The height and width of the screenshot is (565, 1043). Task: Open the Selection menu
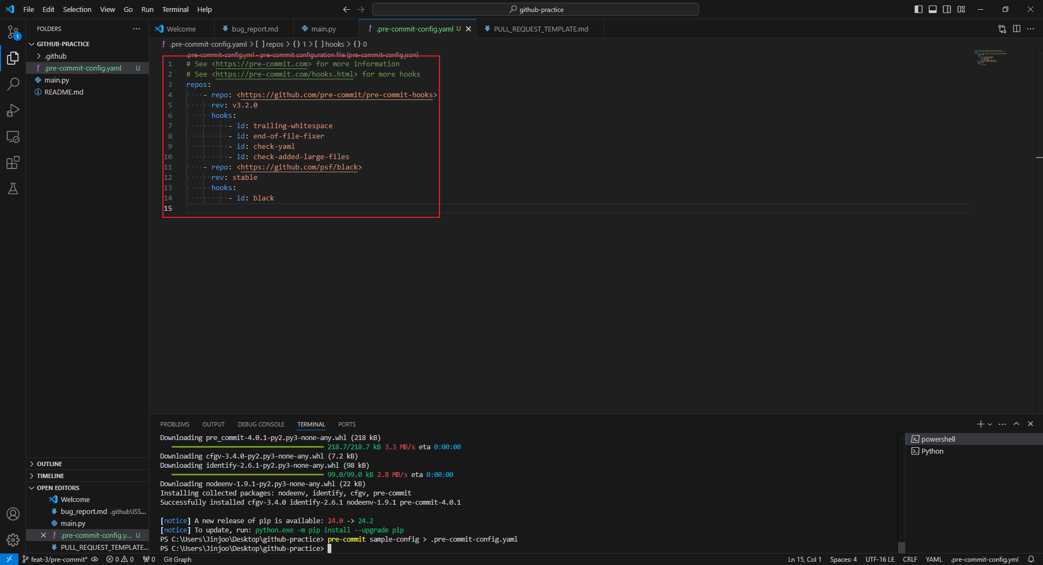click(77, 9)
